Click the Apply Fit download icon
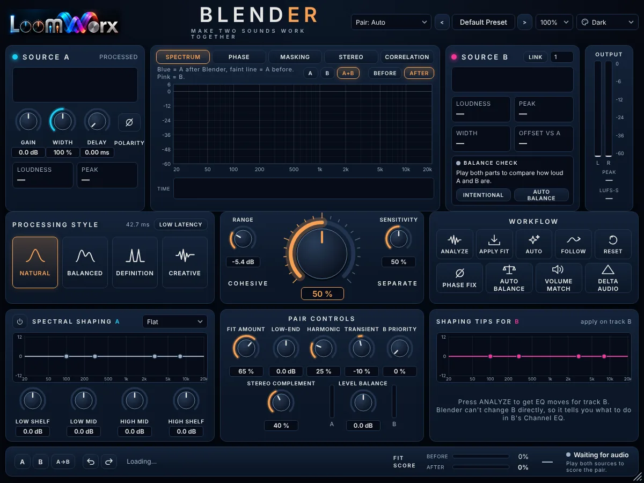Viewport: 644px width, 483px height. [x=494, y=244]
